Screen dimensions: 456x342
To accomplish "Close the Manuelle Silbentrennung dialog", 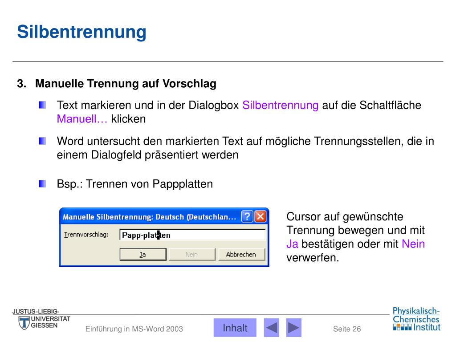I will (x=260, y=216).
